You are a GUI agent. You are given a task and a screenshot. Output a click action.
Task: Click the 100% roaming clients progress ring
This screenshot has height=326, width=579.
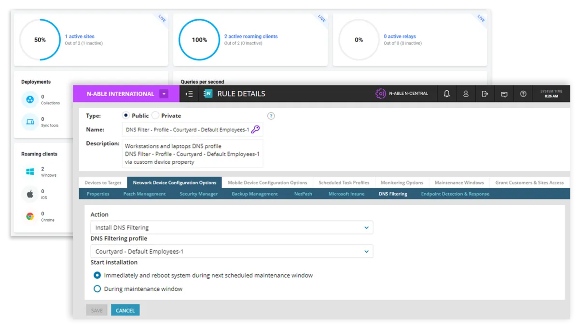199,40
